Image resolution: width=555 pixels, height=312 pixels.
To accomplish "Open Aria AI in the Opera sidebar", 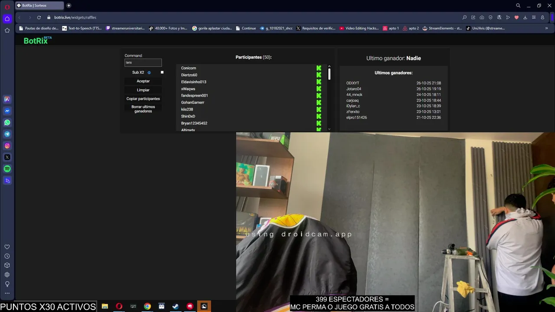I will 7,99.
